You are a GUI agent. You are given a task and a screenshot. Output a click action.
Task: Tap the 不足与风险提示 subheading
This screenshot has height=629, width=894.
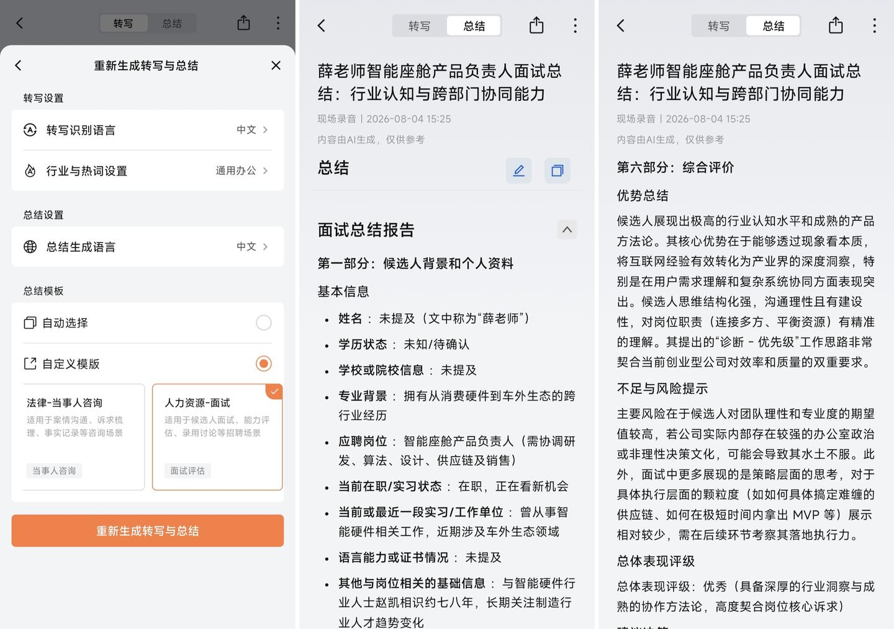pyautogui.click(x=662, y=388)
